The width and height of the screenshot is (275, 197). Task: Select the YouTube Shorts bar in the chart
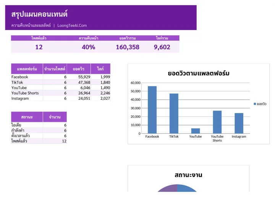click(x=217, y=122)
